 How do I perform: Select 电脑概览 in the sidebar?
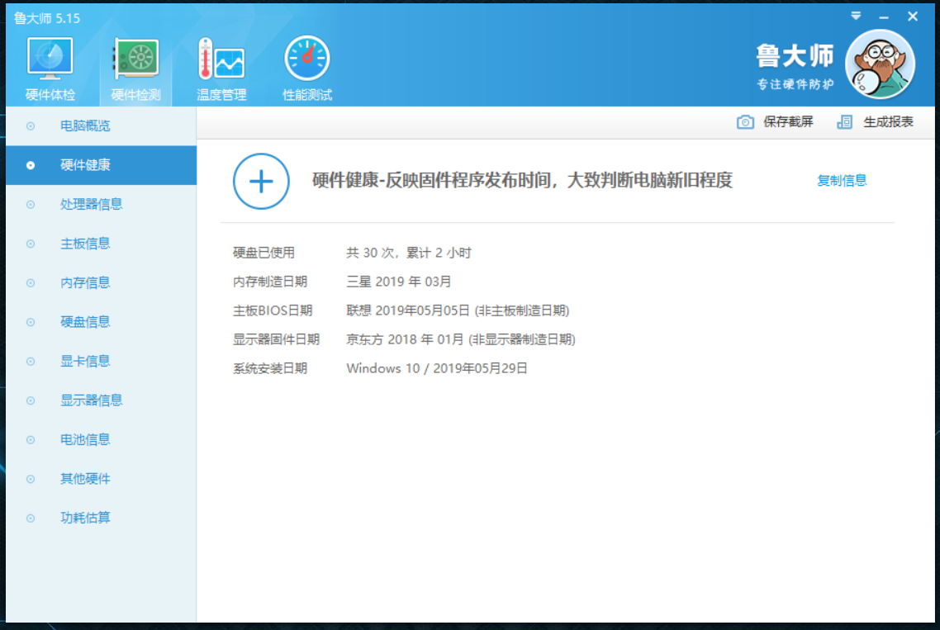[102, 126]
